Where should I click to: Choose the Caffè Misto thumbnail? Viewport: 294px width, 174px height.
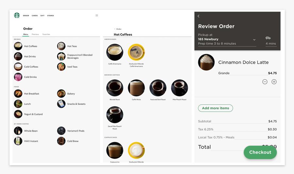(136, 88)
